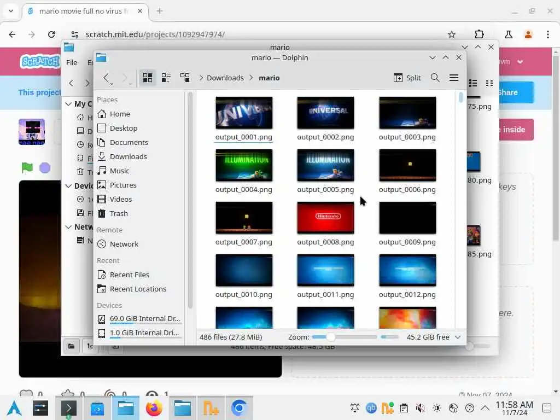Click the output_0011.png file name
This screenshot has width=560, height=420.
coord(326,295)
